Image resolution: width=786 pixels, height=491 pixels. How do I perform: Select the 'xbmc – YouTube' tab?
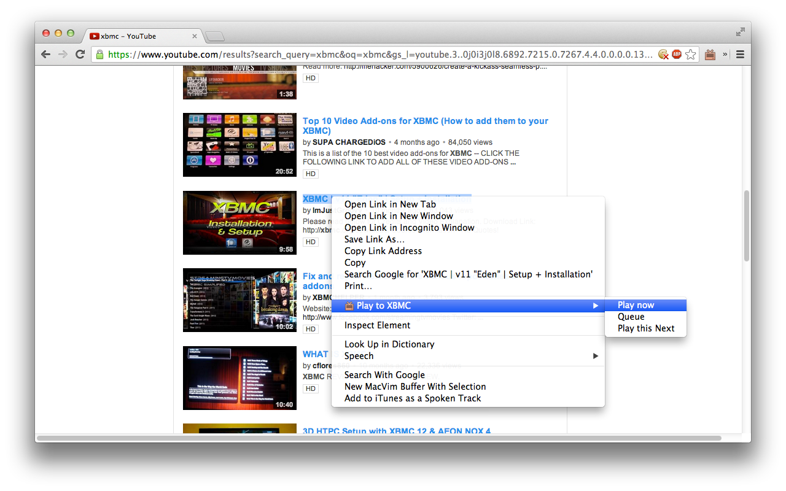142,36
